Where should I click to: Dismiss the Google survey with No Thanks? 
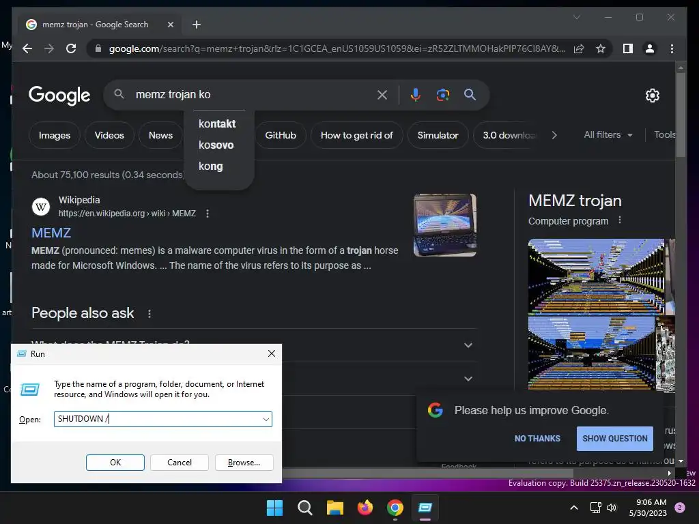pyautogui.click(x=537, y=439)
